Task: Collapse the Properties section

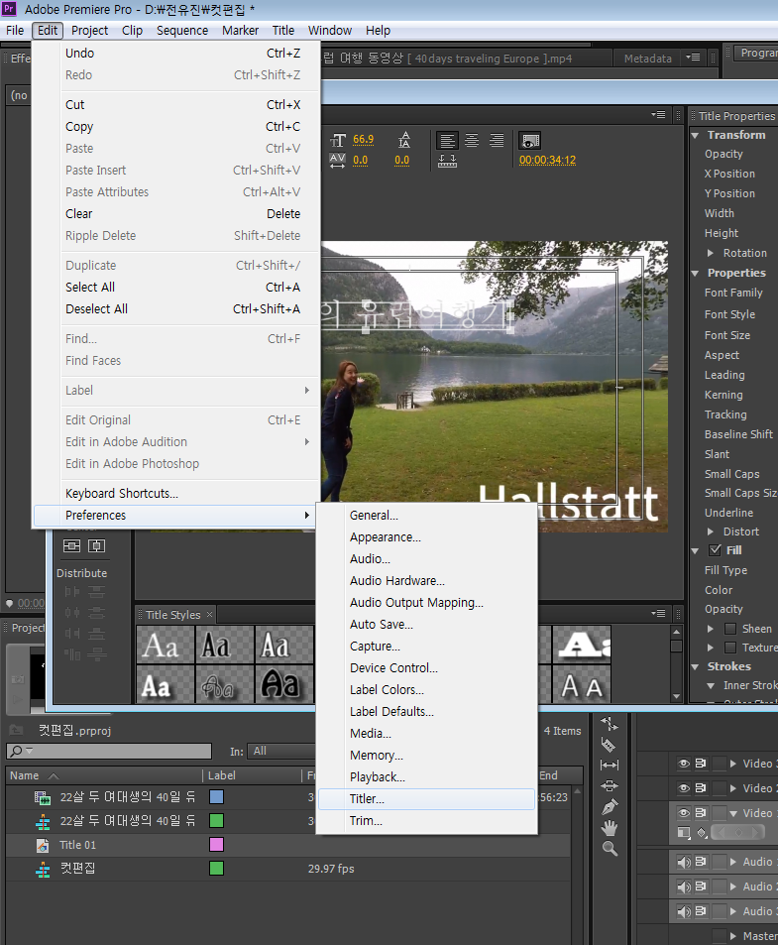Action: [695, 273]
